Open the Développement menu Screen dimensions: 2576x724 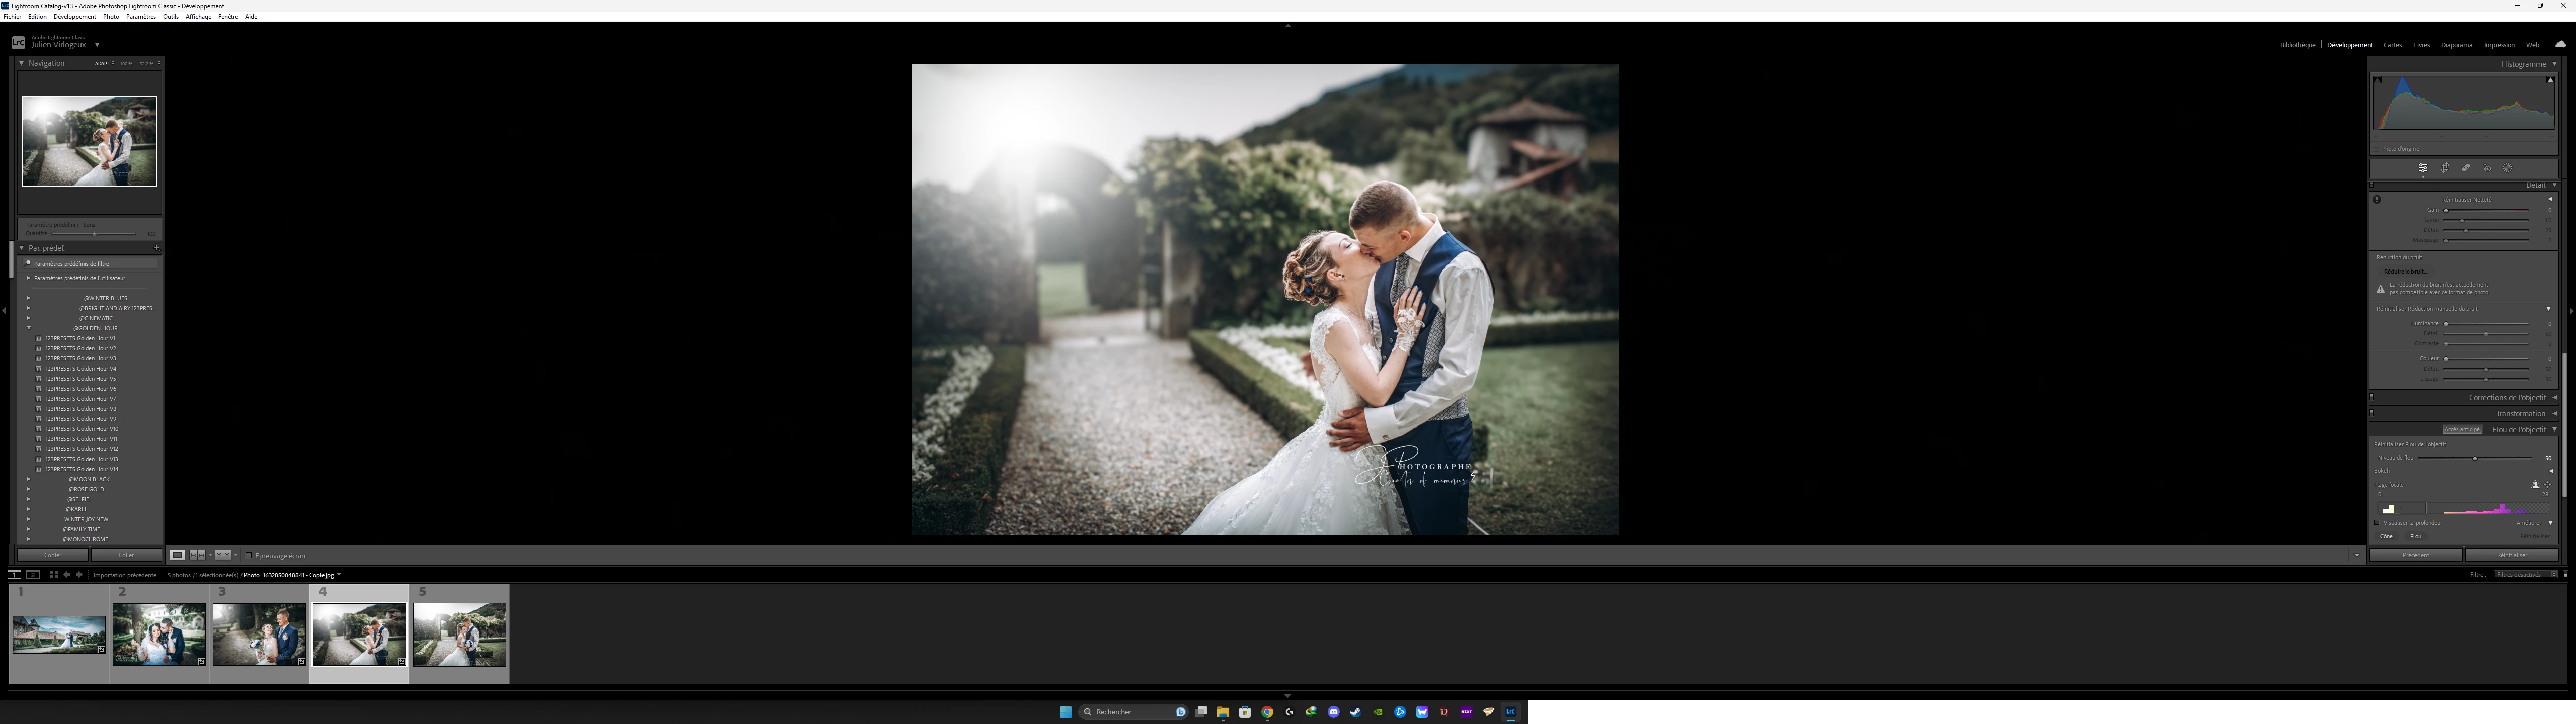[75, 17]
